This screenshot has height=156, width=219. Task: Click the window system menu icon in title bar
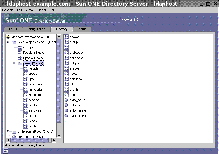click(3, 4)
